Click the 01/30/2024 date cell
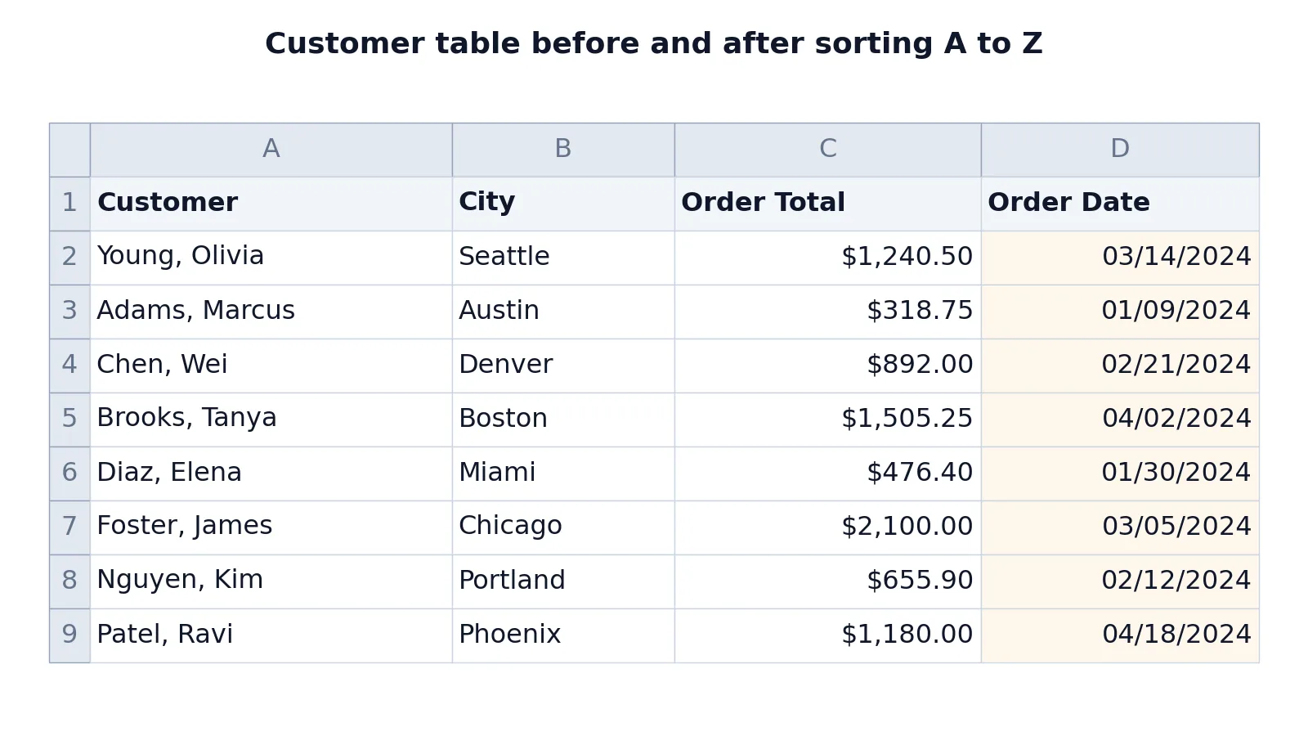 coord(1120,473)
